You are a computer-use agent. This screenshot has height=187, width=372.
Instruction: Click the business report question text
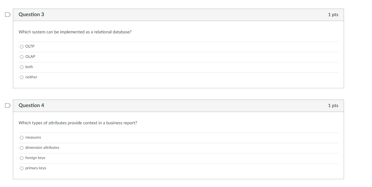pyautogui.click(x=78, y=123)
